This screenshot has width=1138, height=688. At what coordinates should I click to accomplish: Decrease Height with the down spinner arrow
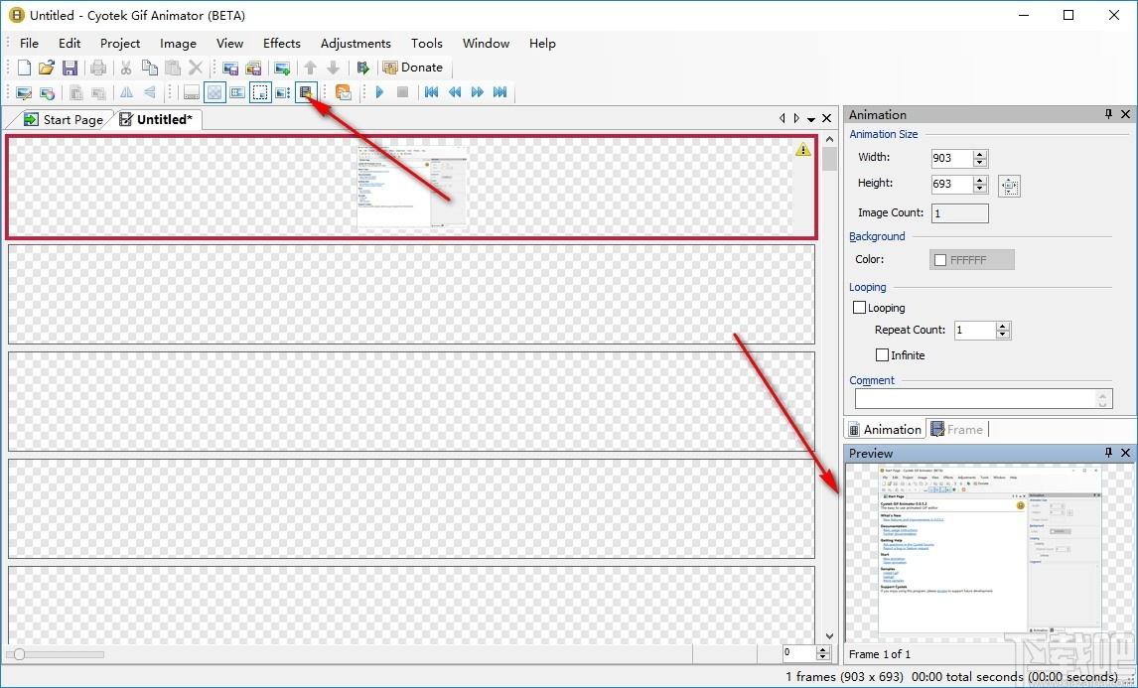pos(980,189)
